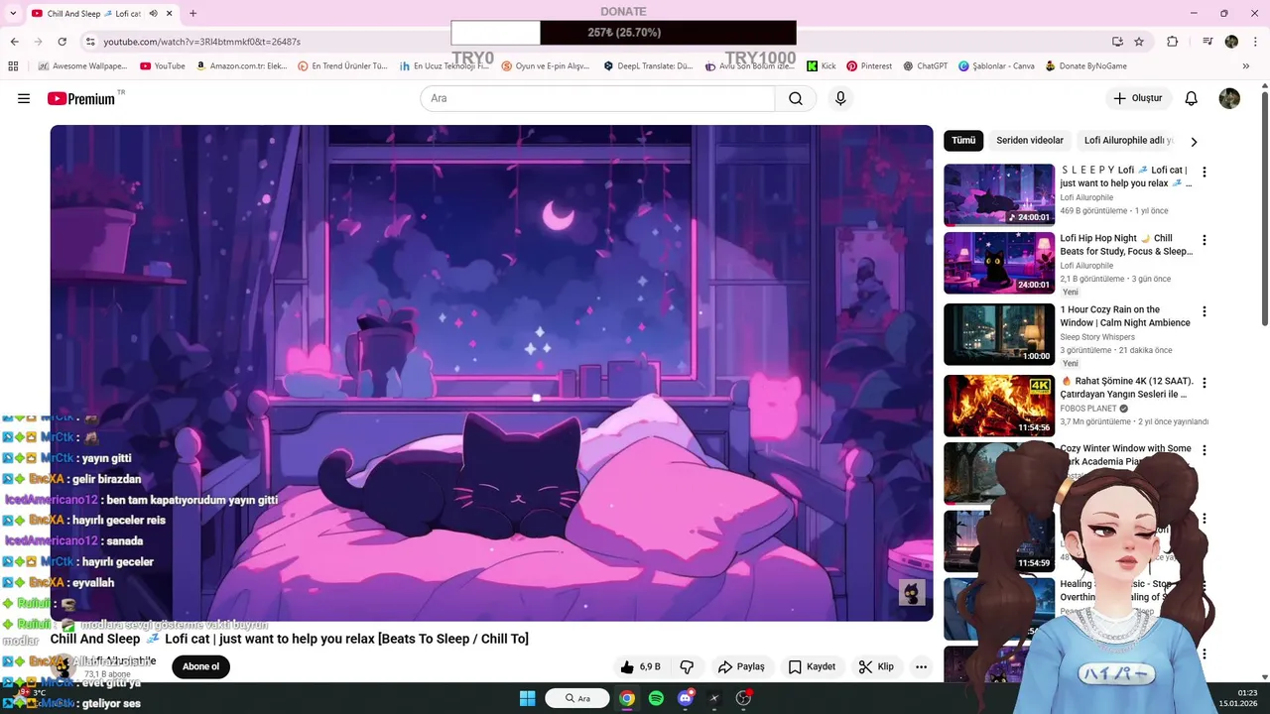Open the Chrome three-dot menu

[1254, 42]
